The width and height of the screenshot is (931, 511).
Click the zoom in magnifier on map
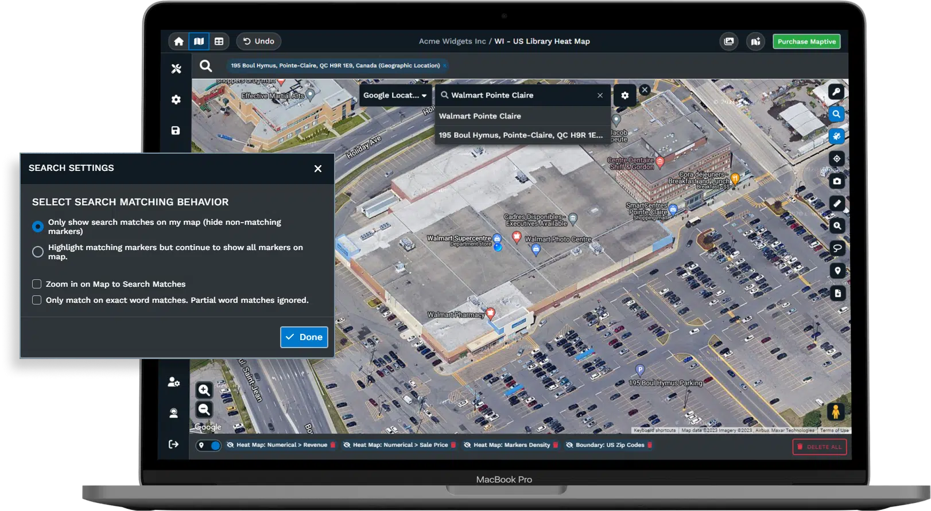(204, 391)
